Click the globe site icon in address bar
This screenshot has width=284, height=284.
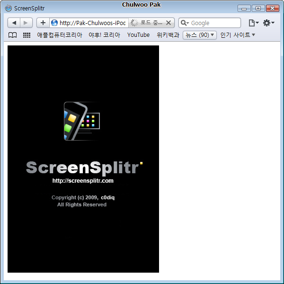pyautogui.click(x=54, y=23)
